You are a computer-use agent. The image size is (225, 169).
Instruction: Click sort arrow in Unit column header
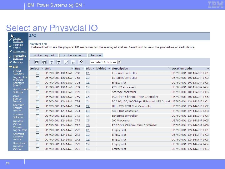72,68
